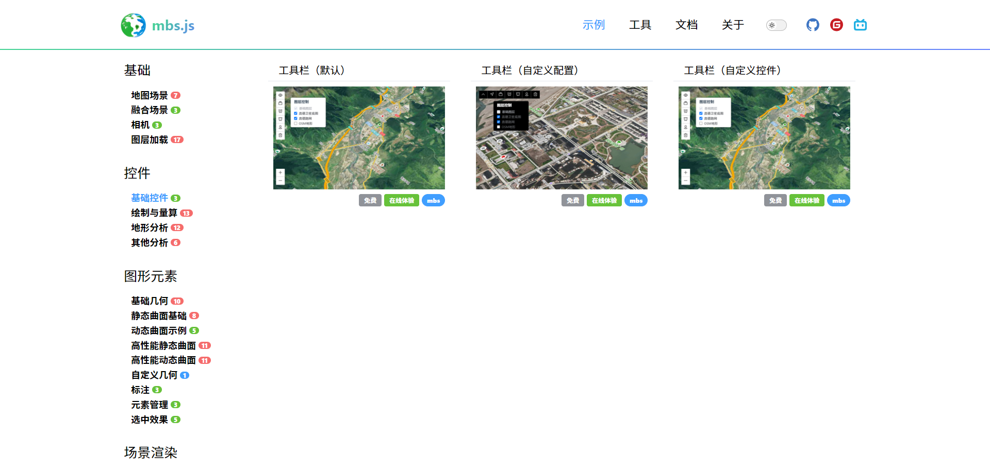Screen dimensions: 990x473
Task: Select 相机 category in sidebar
Action: click(x=140, y=125)
